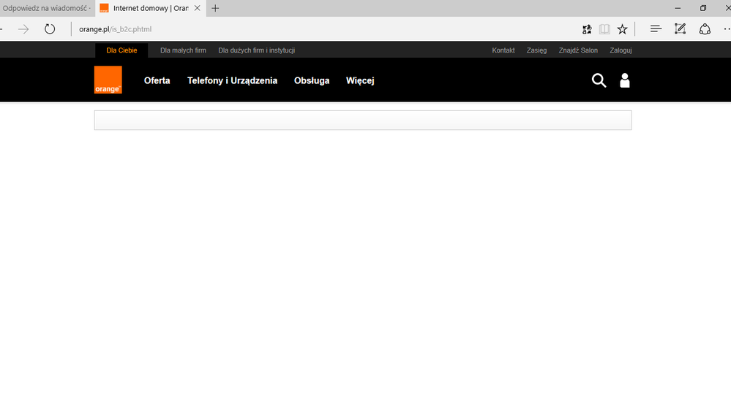The image size is (731, 398).
Task: Open a new browser tab
Action: click(215, 8)
